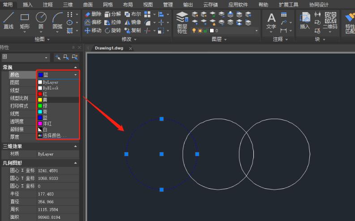Select the Drawing1.dwg document tab
Viewport: 355px width, 221px height.
(x=109, y=48)
